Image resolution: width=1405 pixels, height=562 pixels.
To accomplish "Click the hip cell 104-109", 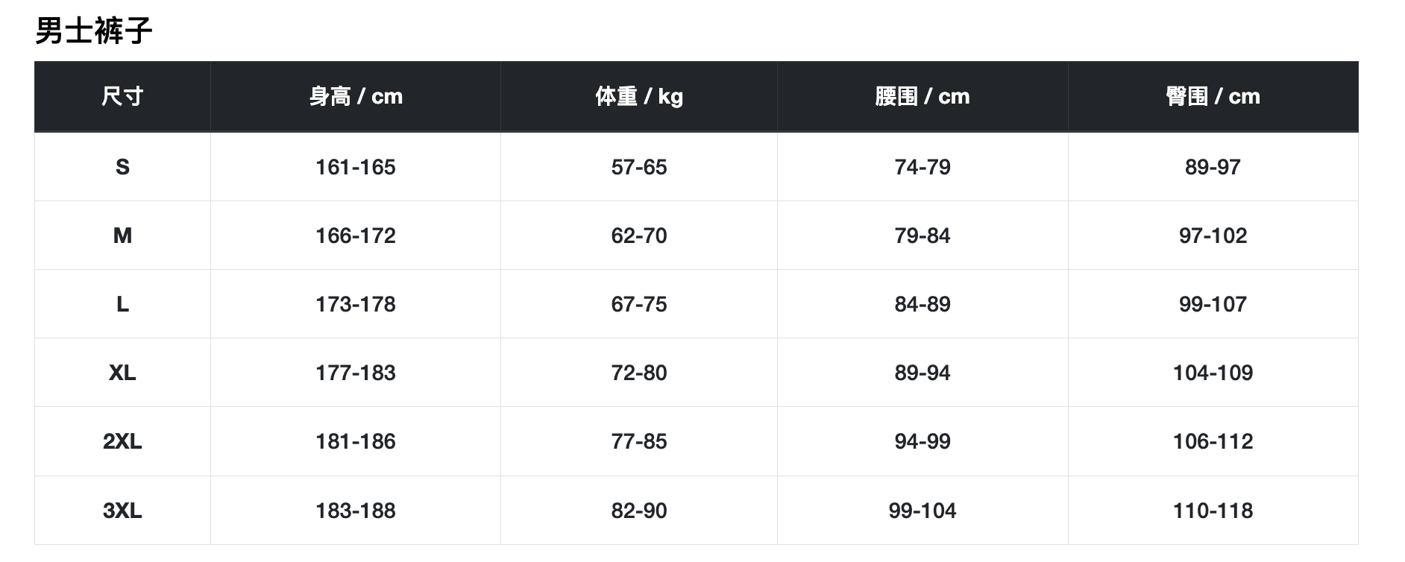I will tap(1213, 373).
